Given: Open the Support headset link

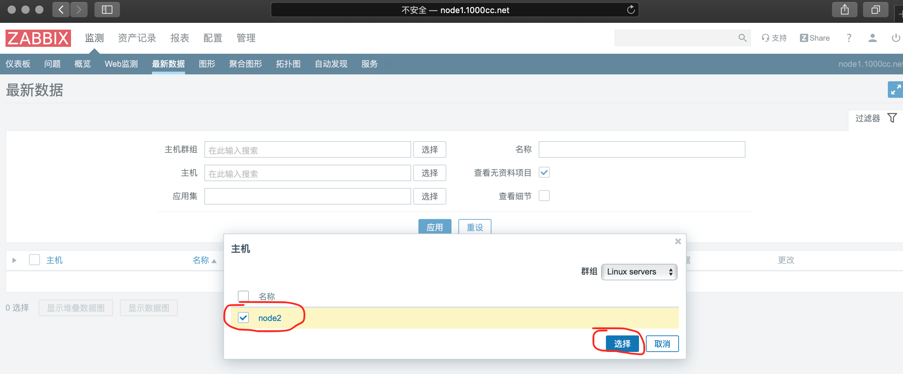Looking at the screenshot, I should coord(774,38).
